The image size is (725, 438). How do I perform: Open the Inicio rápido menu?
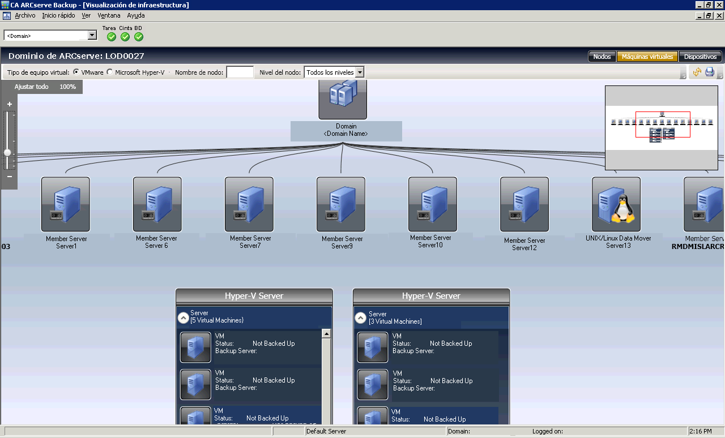pyautogui.click(x=58, y=15)
